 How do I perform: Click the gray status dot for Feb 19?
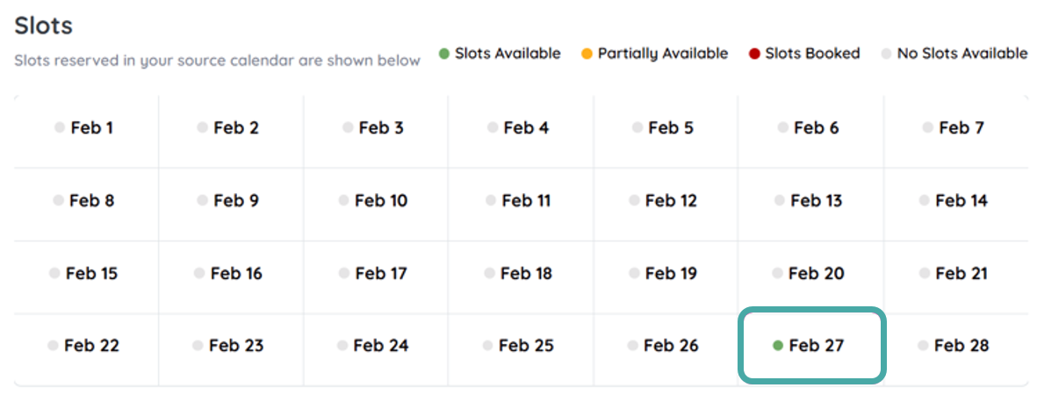pyautogui.click(x=634, y=274)
